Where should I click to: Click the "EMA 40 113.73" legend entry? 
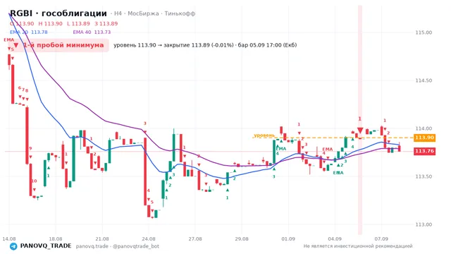coord(92,32)
